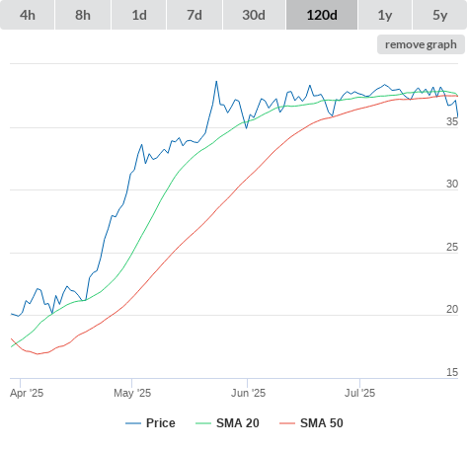The width and height of the screenshot is (468, 449).
Task: Click the remove graph button
Action: (x=421, y=44)
